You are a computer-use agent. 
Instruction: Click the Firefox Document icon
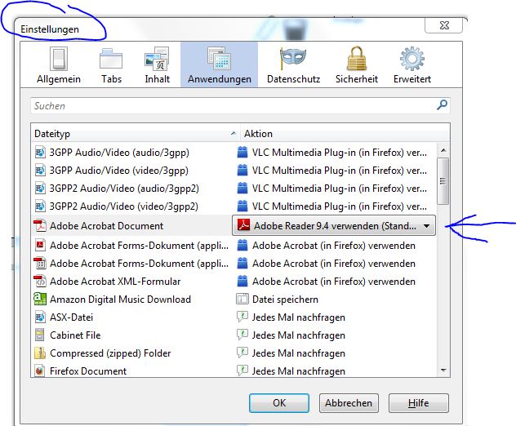(x=40, y=371)
